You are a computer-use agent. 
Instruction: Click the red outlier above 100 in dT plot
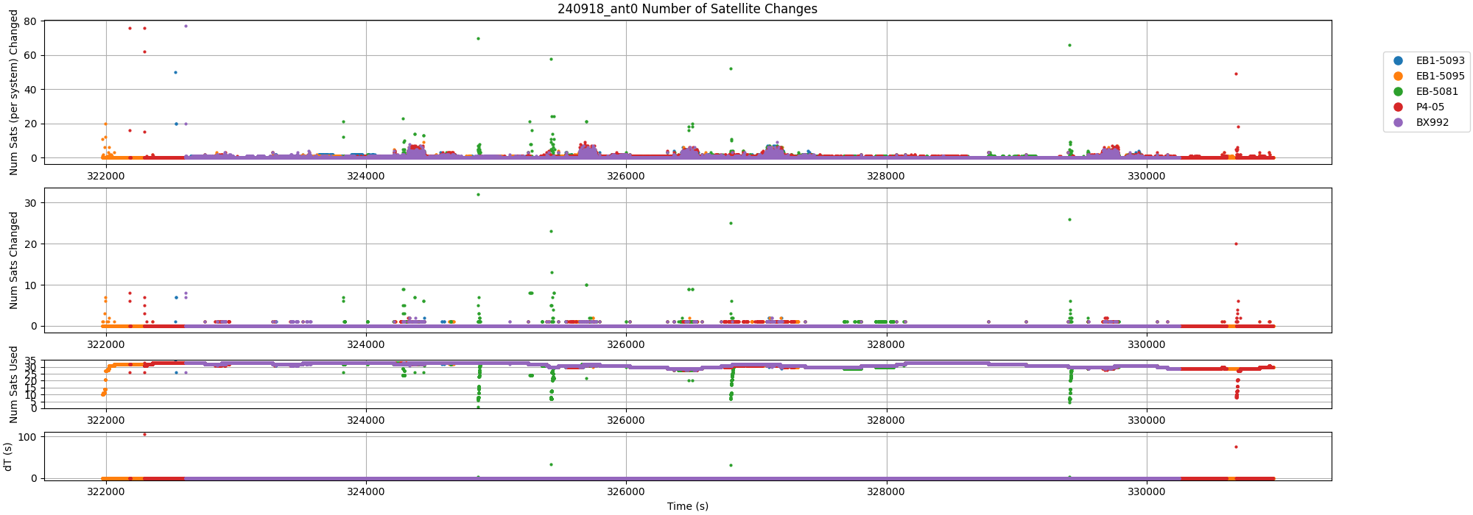(144, 434)
